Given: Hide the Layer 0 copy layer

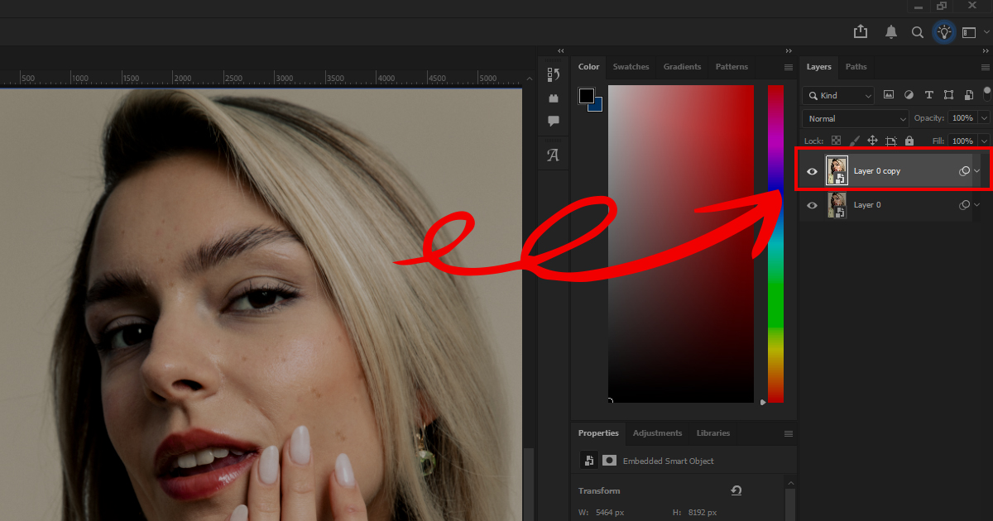Looking at the screenshot, I should [x=812, y=171].
